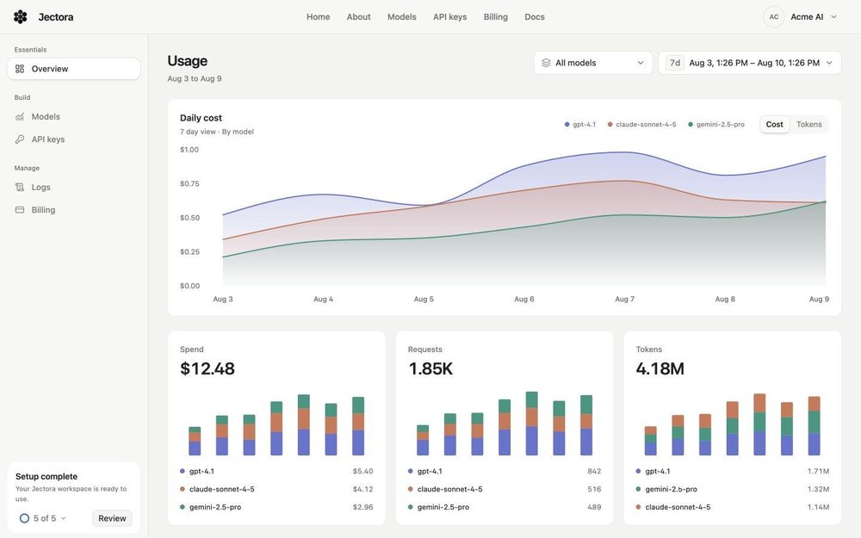
Task: Click the Overview grid icon in sidebar
Action: (x=20, y=69)
